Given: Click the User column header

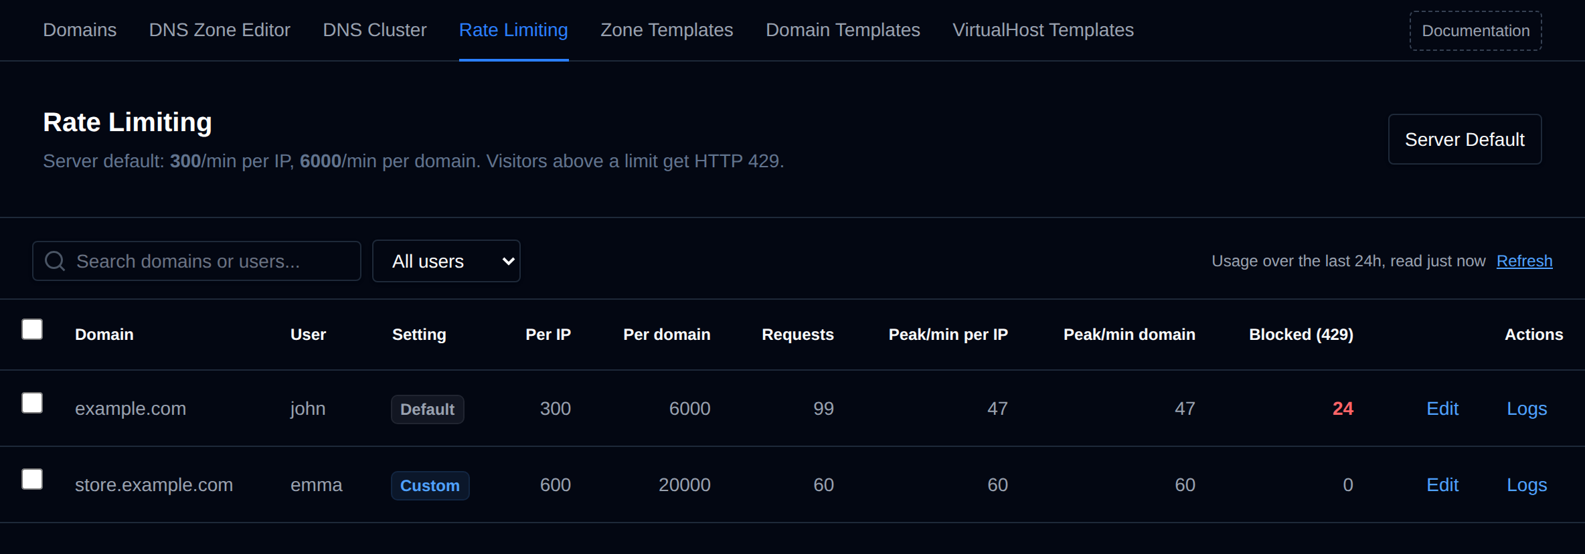Looking at the screenshot, I should (308, 335).
